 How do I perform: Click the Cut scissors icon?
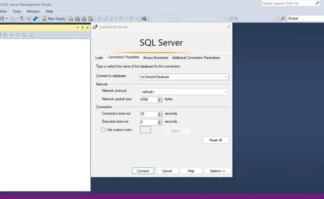[99, 19]
